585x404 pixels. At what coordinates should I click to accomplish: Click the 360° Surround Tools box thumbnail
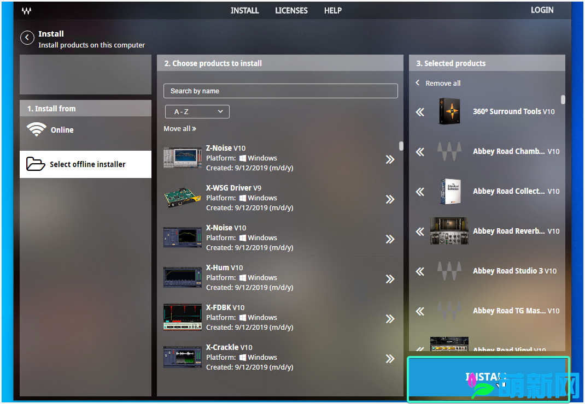click(x=449, y=111)
